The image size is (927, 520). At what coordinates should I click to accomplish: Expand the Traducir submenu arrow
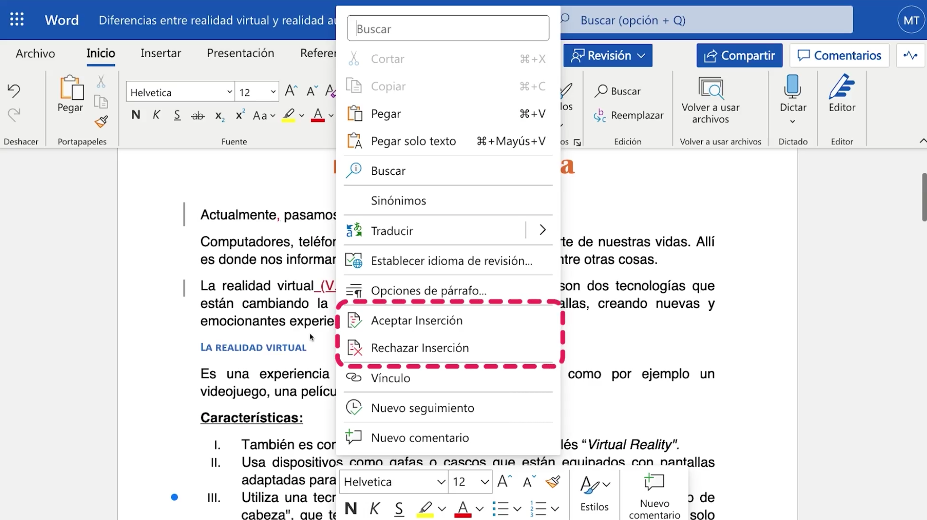(542, 230)
